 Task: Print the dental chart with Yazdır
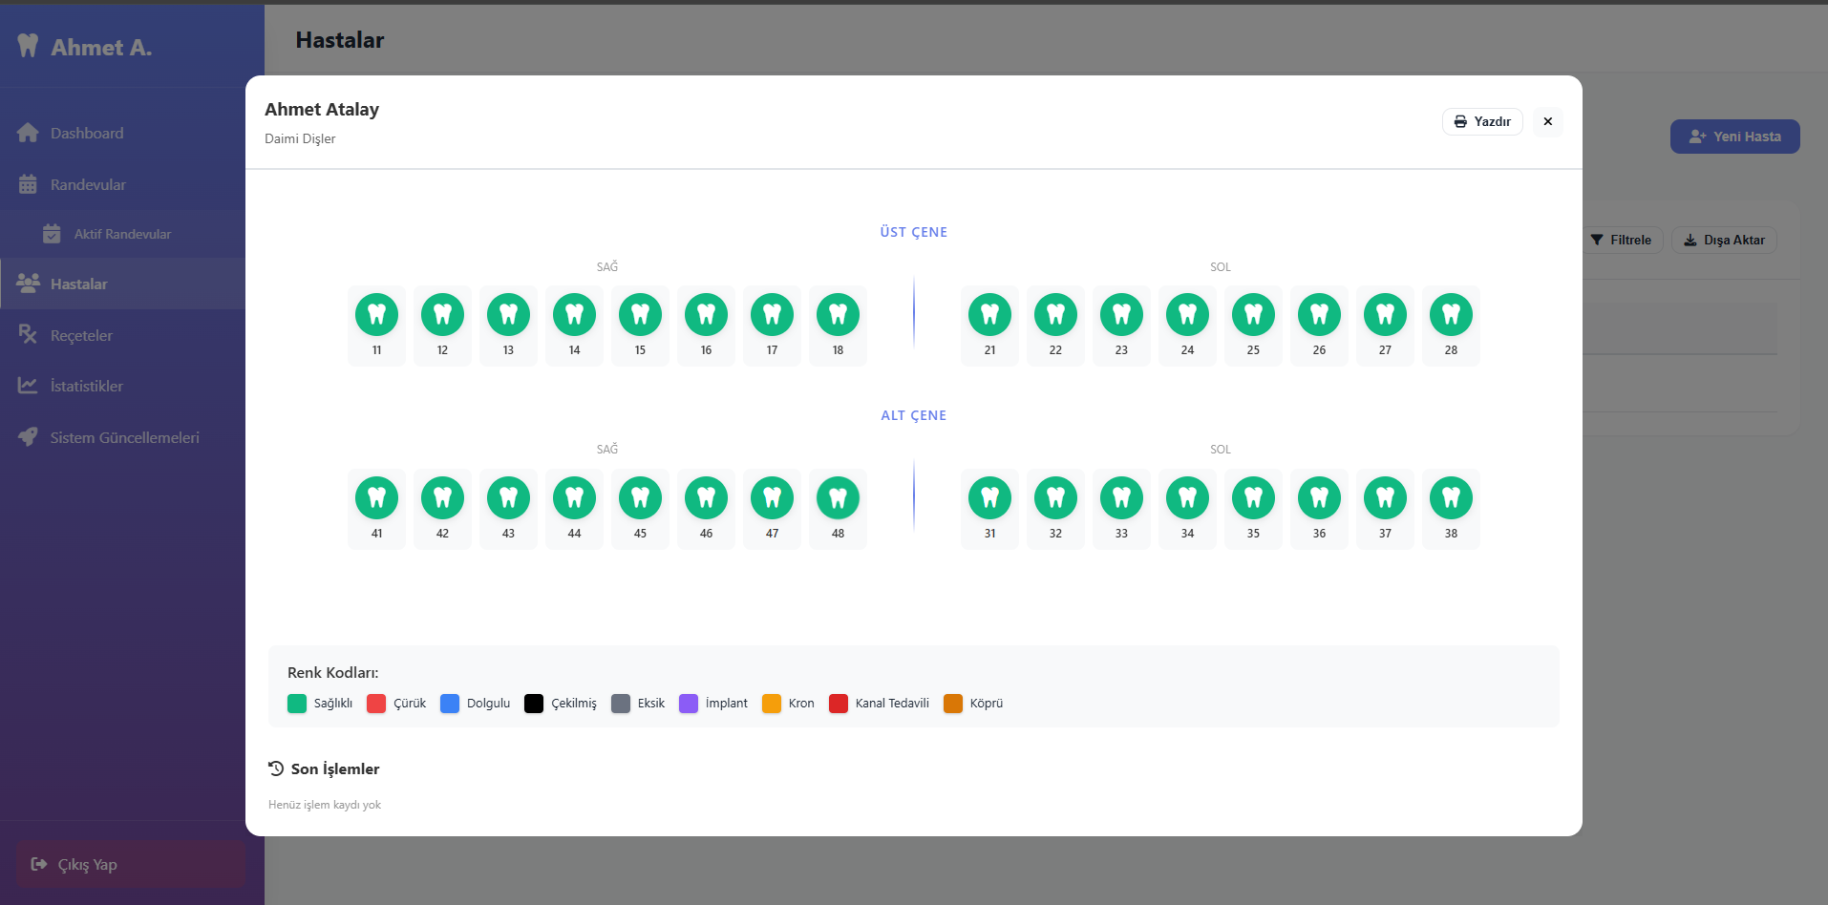[1482, 121]
